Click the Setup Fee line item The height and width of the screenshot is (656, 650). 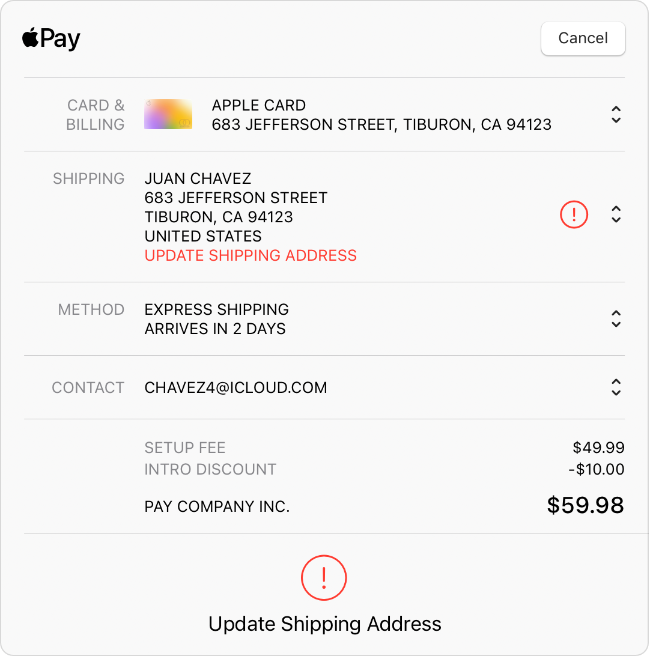click(185, 448)
